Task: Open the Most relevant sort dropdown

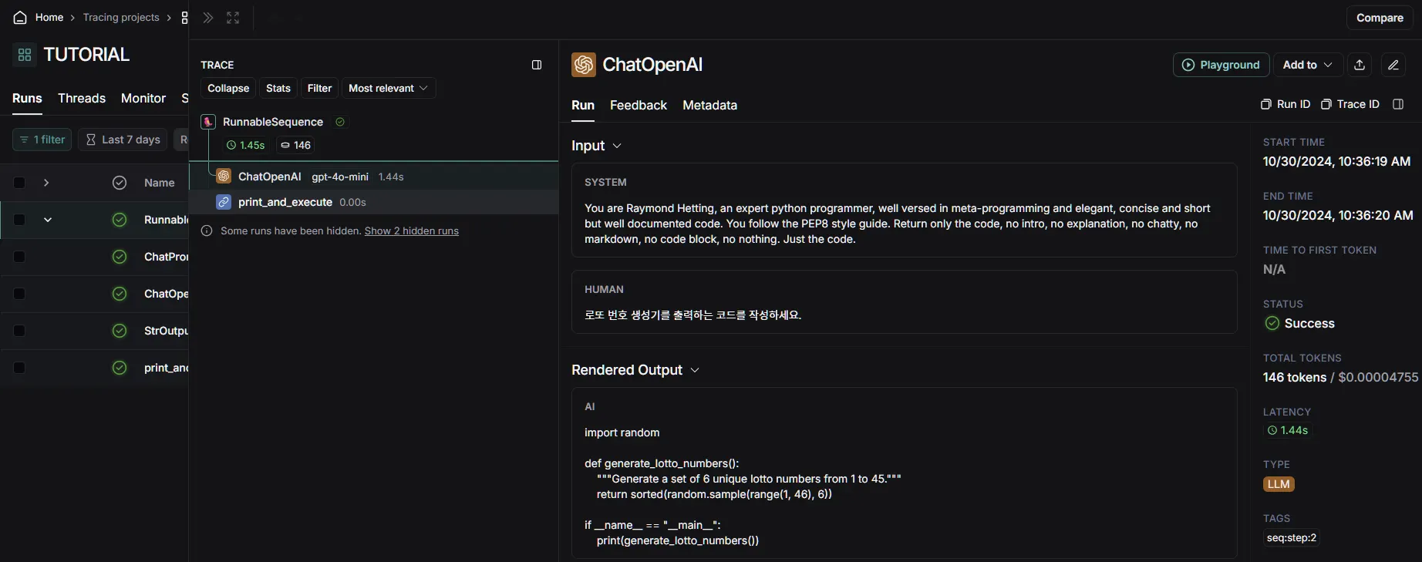Action: click(x=389, y=88)
